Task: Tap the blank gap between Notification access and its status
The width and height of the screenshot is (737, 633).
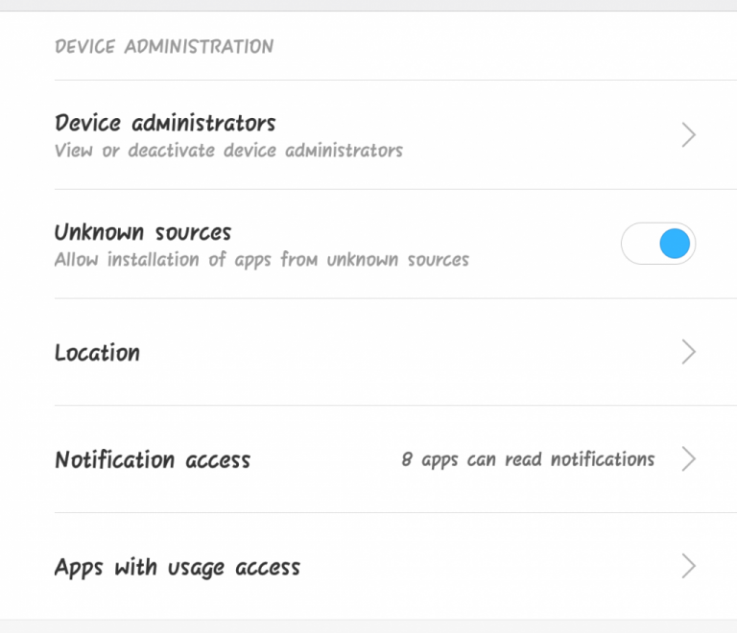Action: click(326, 459)
